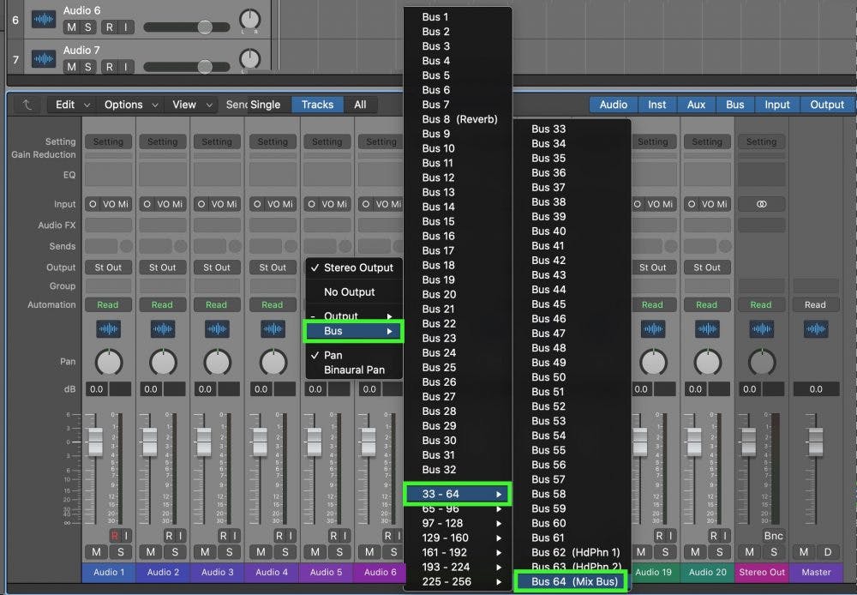Image resolution: width=857 pixels, height=595 pixels.
Task: Click the Setting button on Audio 1
Action: pyautogui.click(x=108, y=141)
